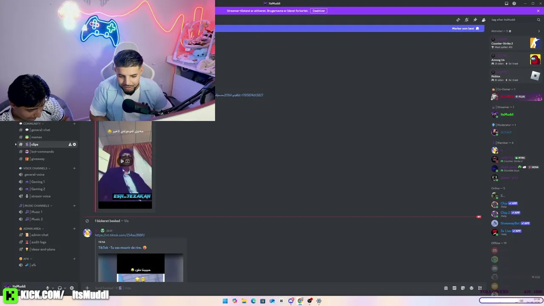Screen dimensions: 544x306
Task: Click Marker som læst button
Action: pos(465,28)
